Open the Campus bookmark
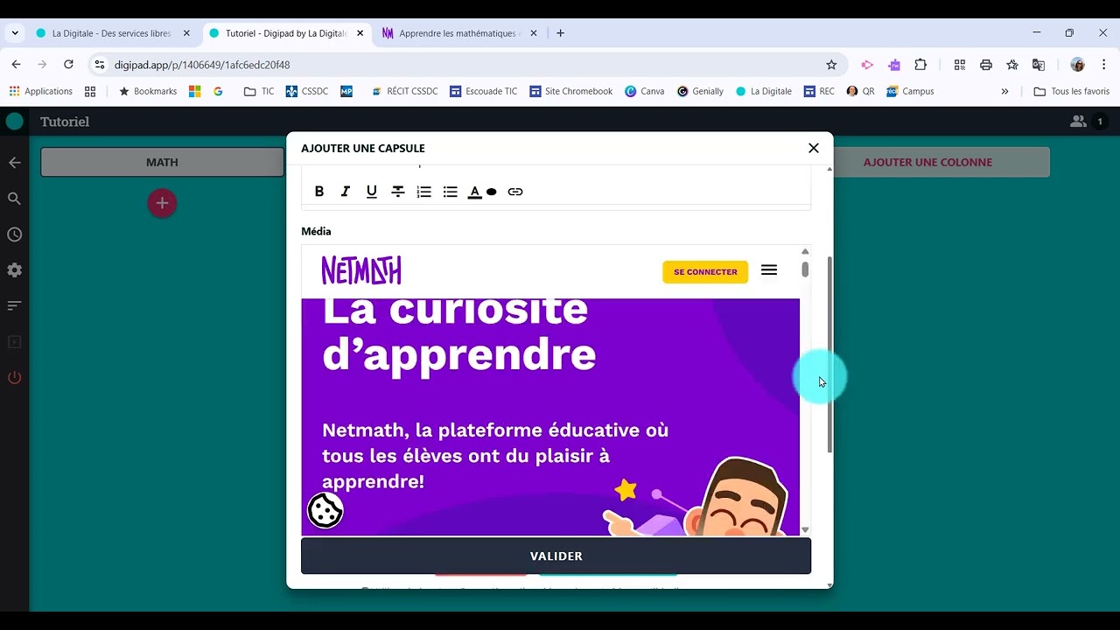1120x630 pixels. click(910, 91)
